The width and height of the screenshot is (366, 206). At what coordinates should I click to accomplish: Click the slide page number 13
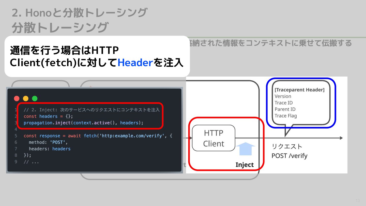pos(358,200)
